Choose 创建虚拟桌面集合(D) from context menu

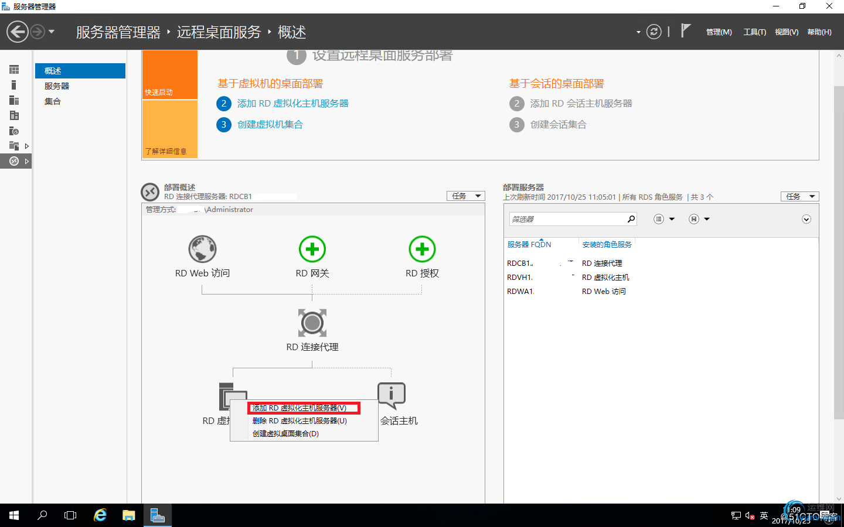pos(304,434)
